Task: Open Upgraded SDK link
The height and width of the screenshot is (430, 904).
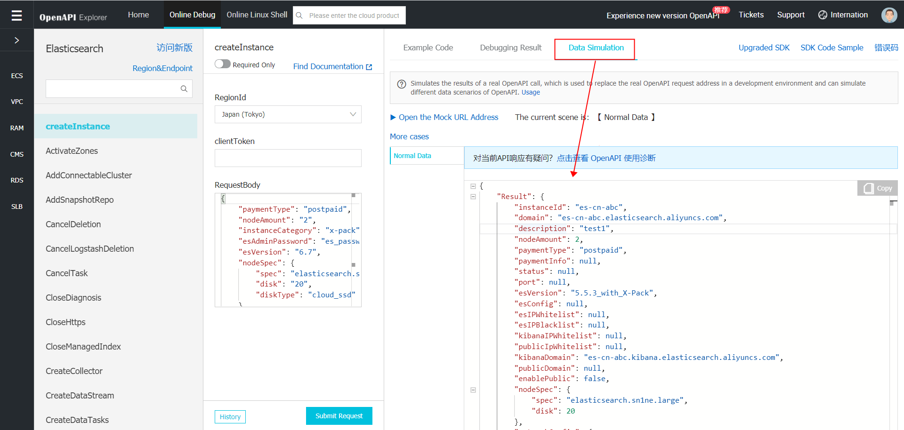Action: 764,48
